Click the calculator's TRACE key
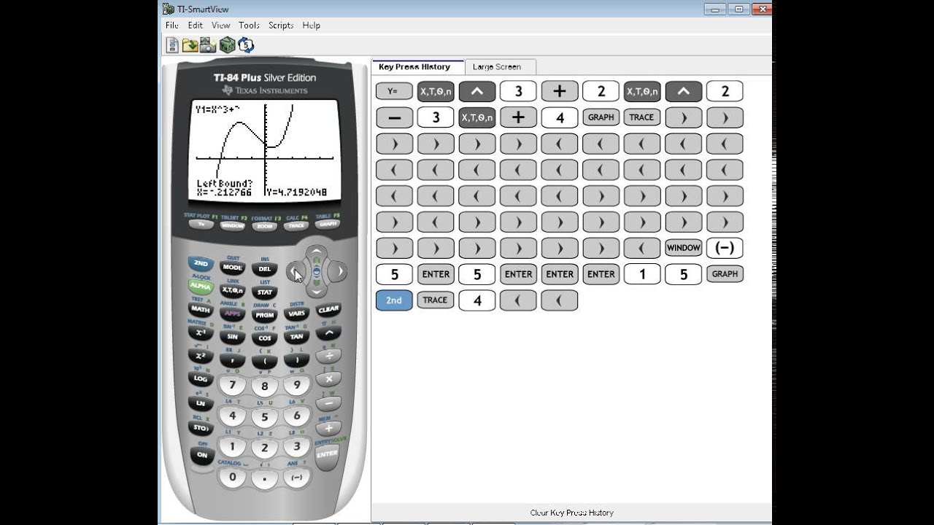The width and height of the screenshot is (934, 525). [x=296, y=226]
